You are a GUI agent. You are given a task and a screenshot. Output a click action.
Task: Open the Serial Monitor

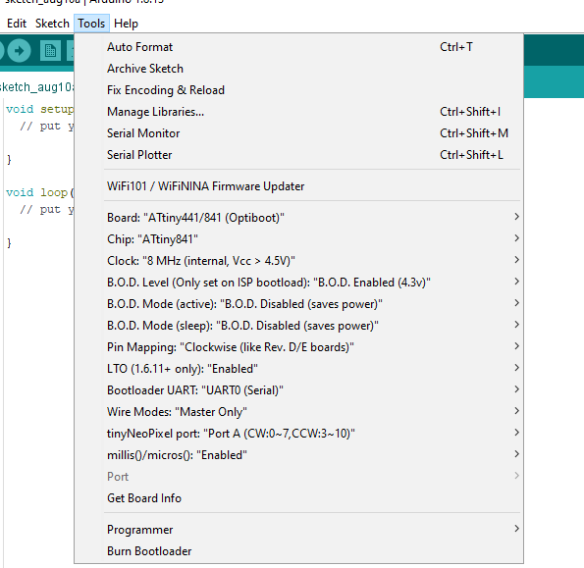coord(298,133)
